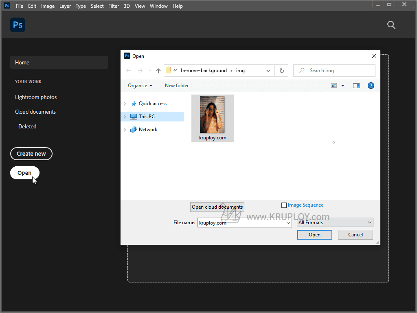Open Deleted items
Image resolution: width=417 pixels, height=313 pixels.
click(27, 126)
